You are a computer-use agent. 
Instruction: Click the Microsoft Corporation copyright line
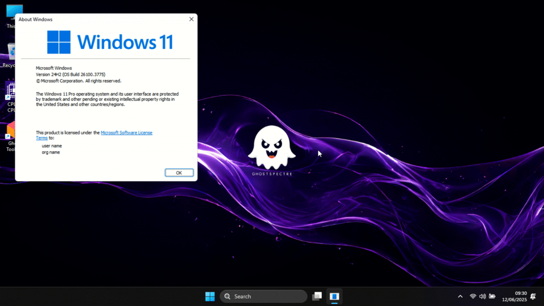coord(79,81)
